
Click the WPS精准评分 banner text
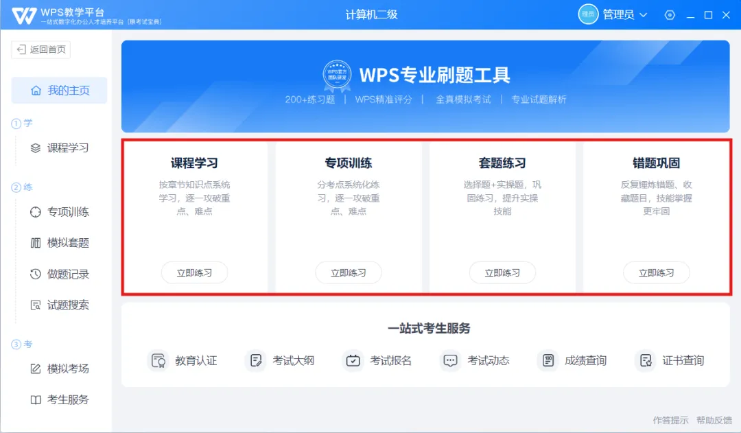coord(384,100)
